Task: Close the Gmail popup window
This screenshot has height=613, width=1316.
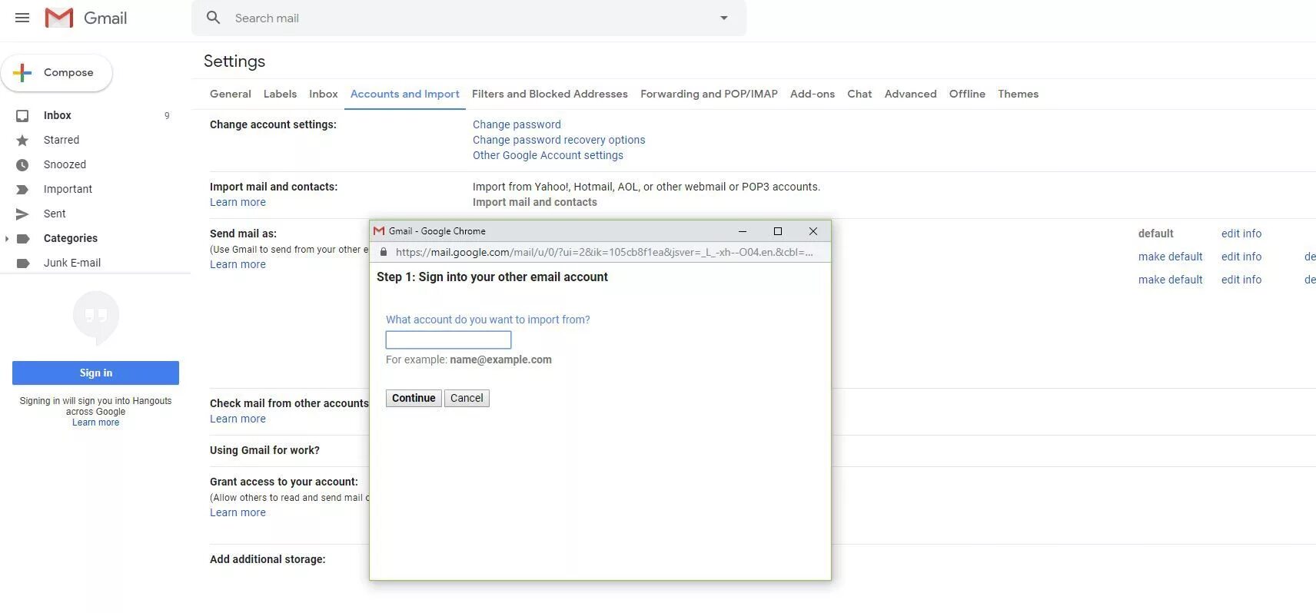Action: click(813, 231)
